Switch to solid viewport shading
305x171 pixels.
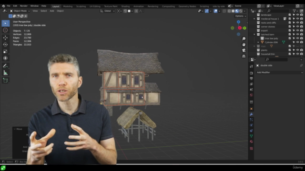tap(233, 11)
